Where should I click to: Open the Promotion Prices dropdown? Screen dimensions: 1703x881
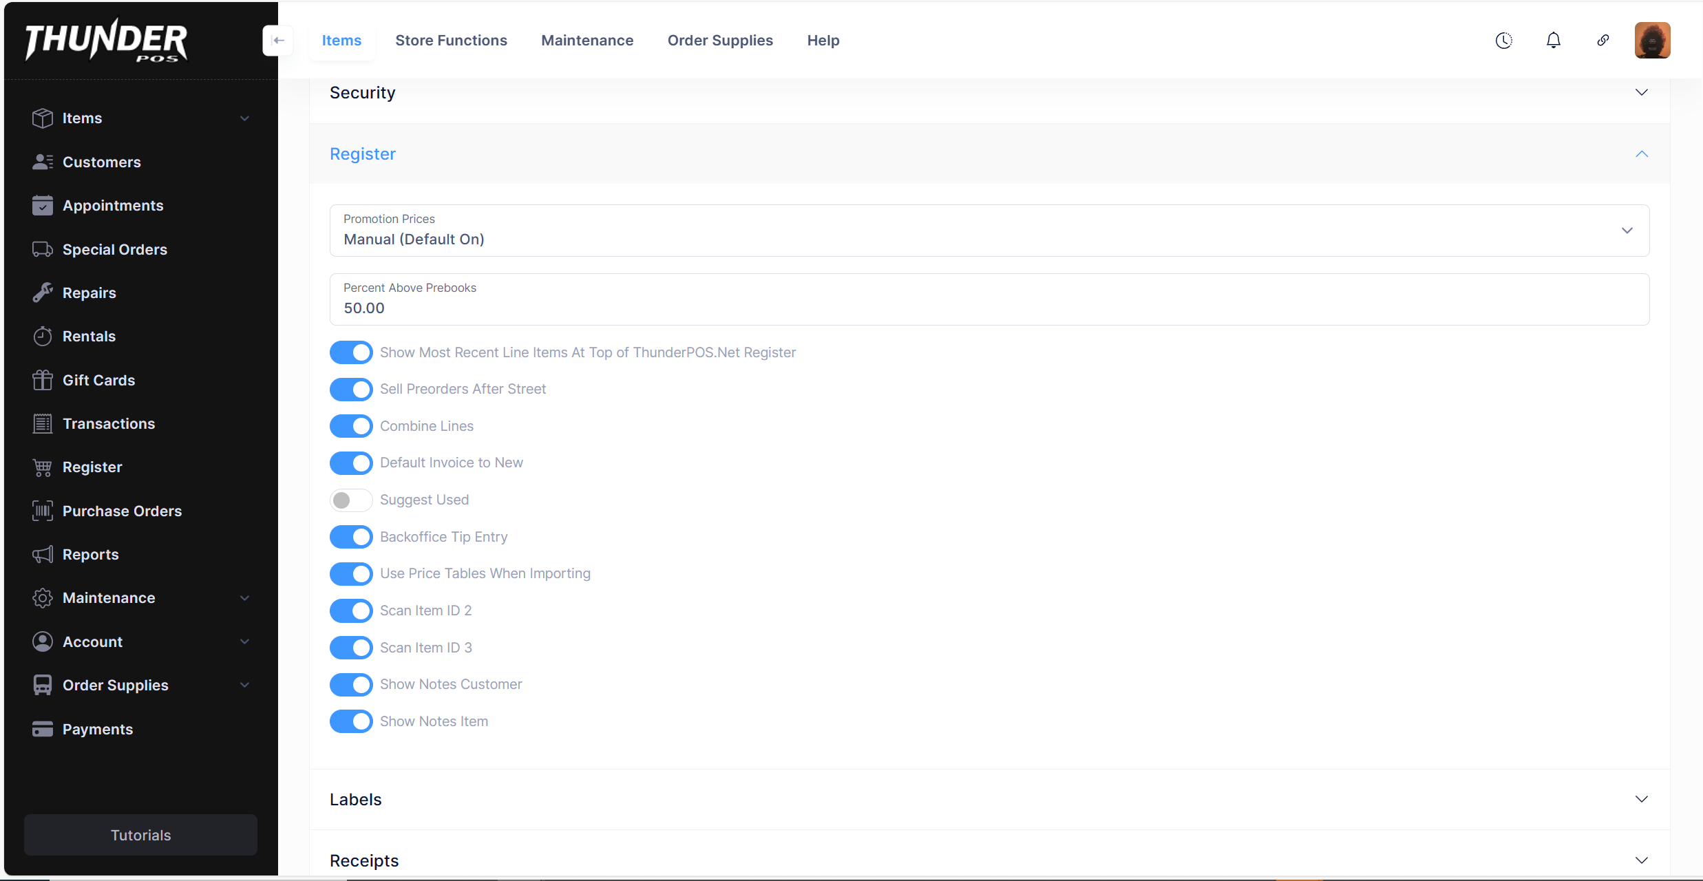tap(989, 231)
